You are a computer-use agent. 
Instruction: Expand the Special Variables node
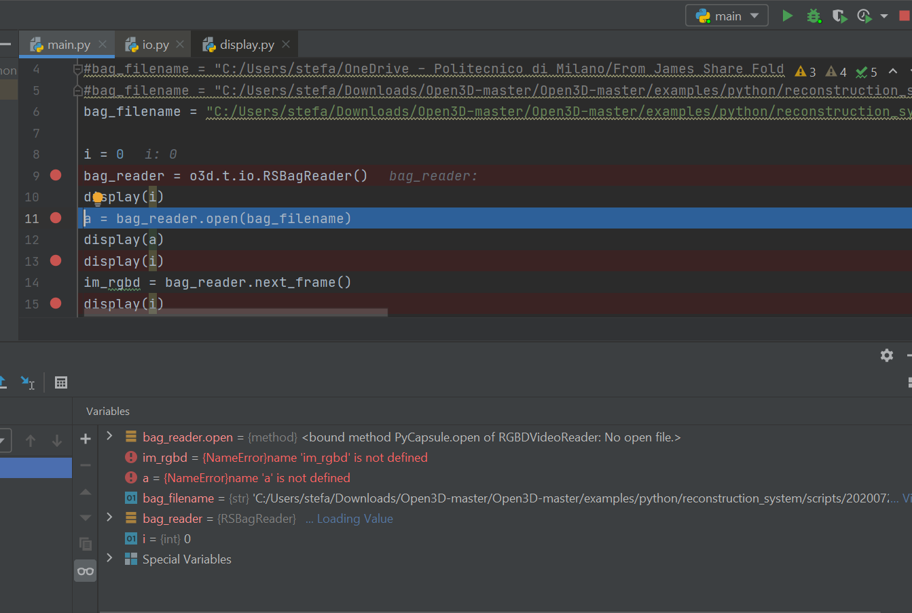(x=111, y=559)
